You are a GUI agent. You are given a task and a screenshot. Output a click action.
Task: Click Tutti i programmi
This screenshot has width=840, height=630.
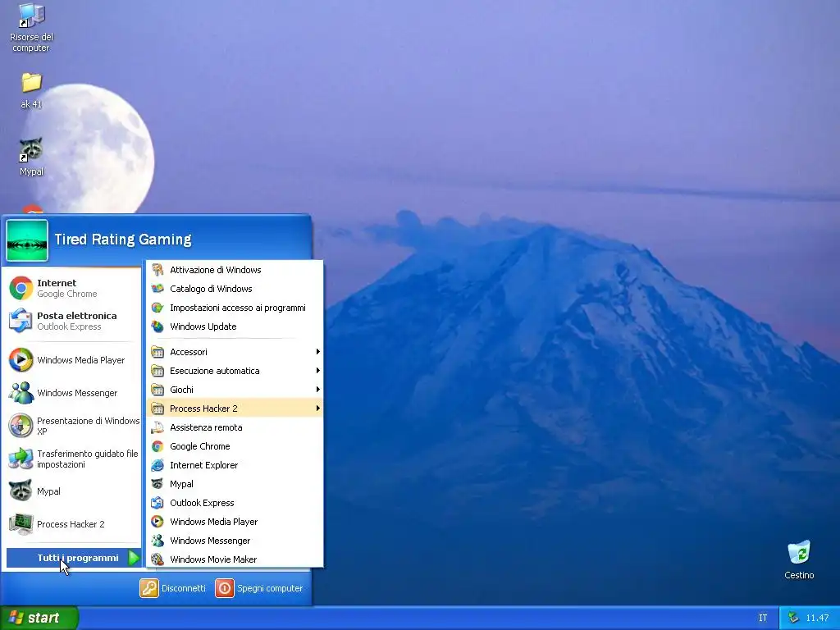point(73,558)
